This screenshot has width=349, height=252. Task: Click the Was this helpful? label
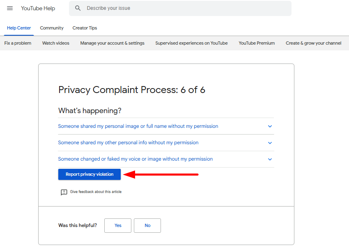pyautogui.click(x=78, y=225)
